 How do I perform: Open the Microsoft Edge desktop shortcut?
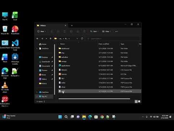[x=5, y=73]
